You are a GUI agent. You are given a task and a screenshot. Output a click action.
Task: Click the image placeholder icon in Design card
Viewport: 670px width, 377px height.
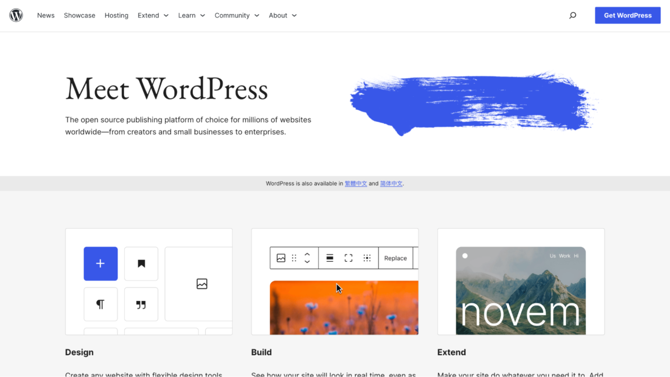click(201, 284)
